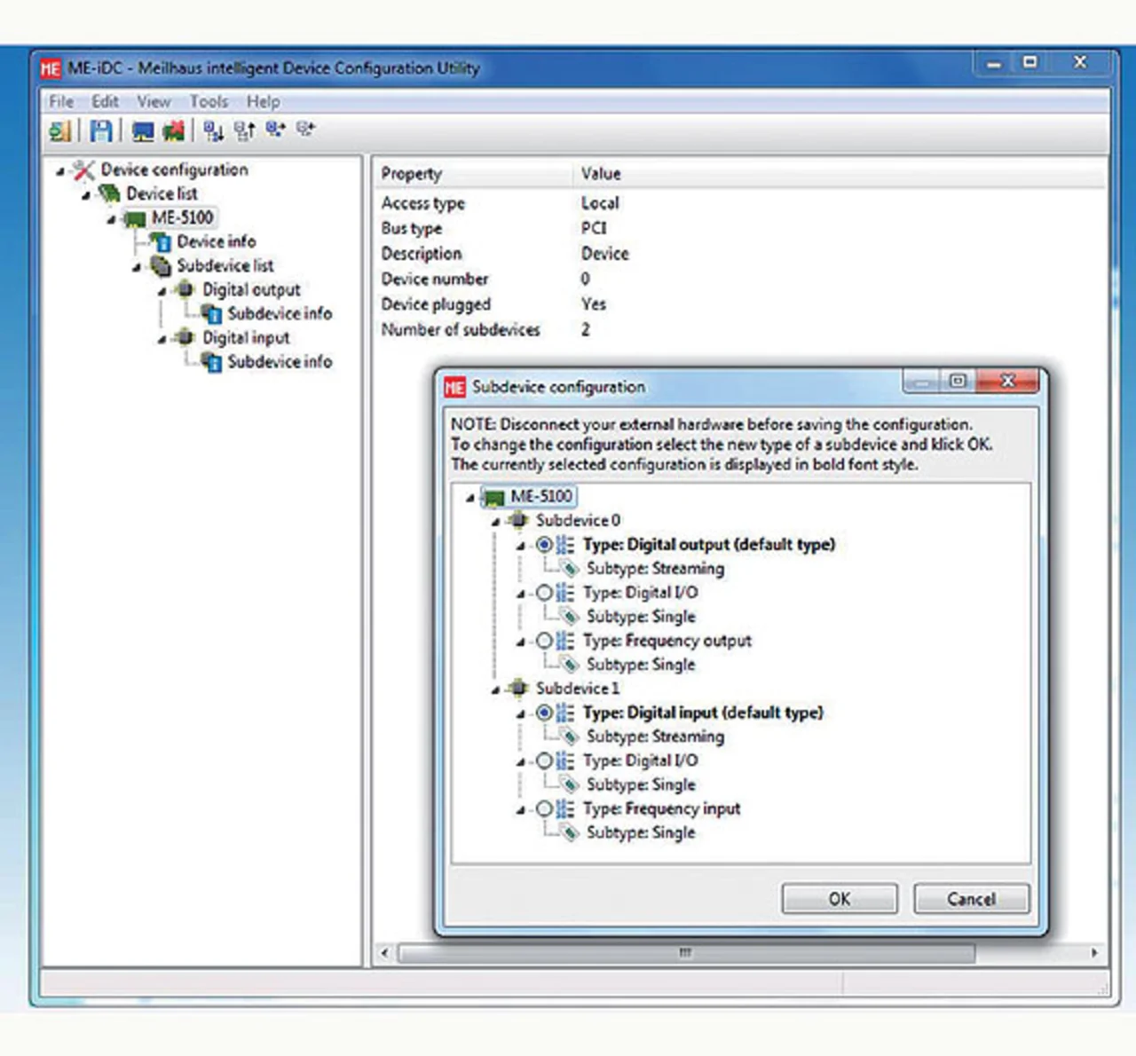Select Subtype: Streaming under Digital input

[655, 737]
